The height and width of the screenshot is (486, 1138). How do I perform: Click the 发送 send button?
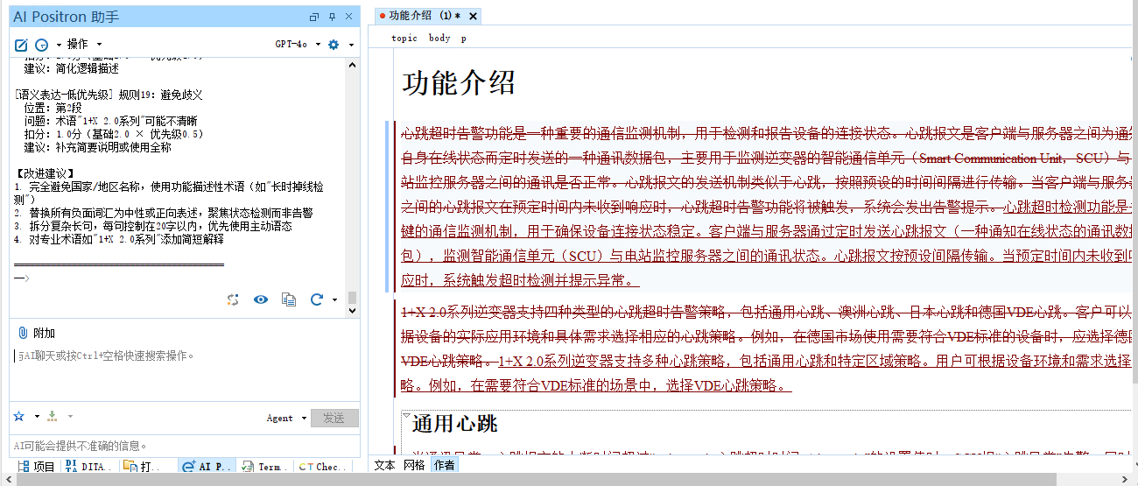tap(334, 419)
